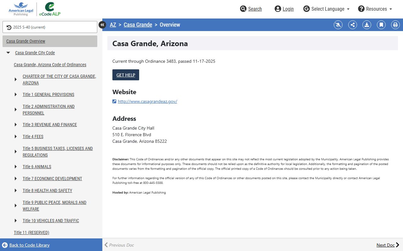The width and height of the screenshot is (403, 251).
Task: Open Title 10 VEHICLES AND TRAFFIC
Action: pyautogui.click(x=51, y=221)
